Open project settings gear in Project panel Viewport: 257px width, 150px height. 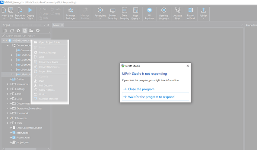tap(38, 31)
